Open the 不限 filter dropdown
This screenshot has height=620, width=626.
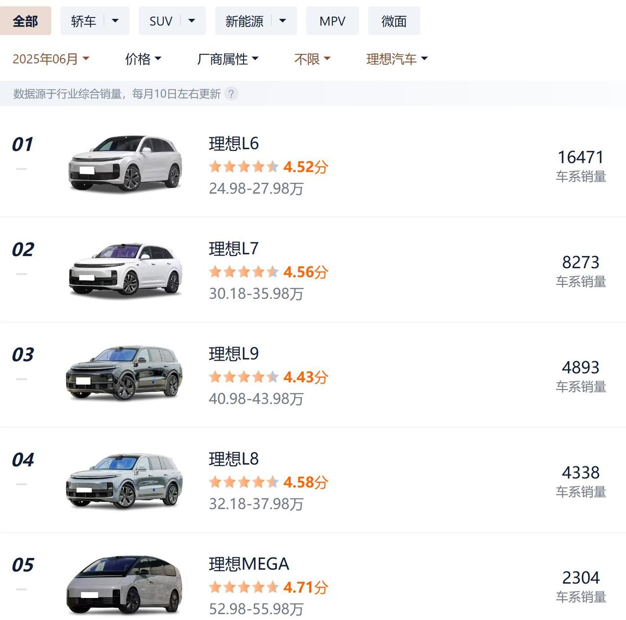(x=312, y=59)
